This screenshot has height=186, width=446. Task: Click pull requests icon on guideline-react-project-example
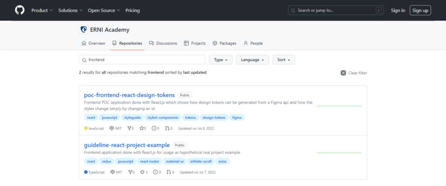click(168, 172)
